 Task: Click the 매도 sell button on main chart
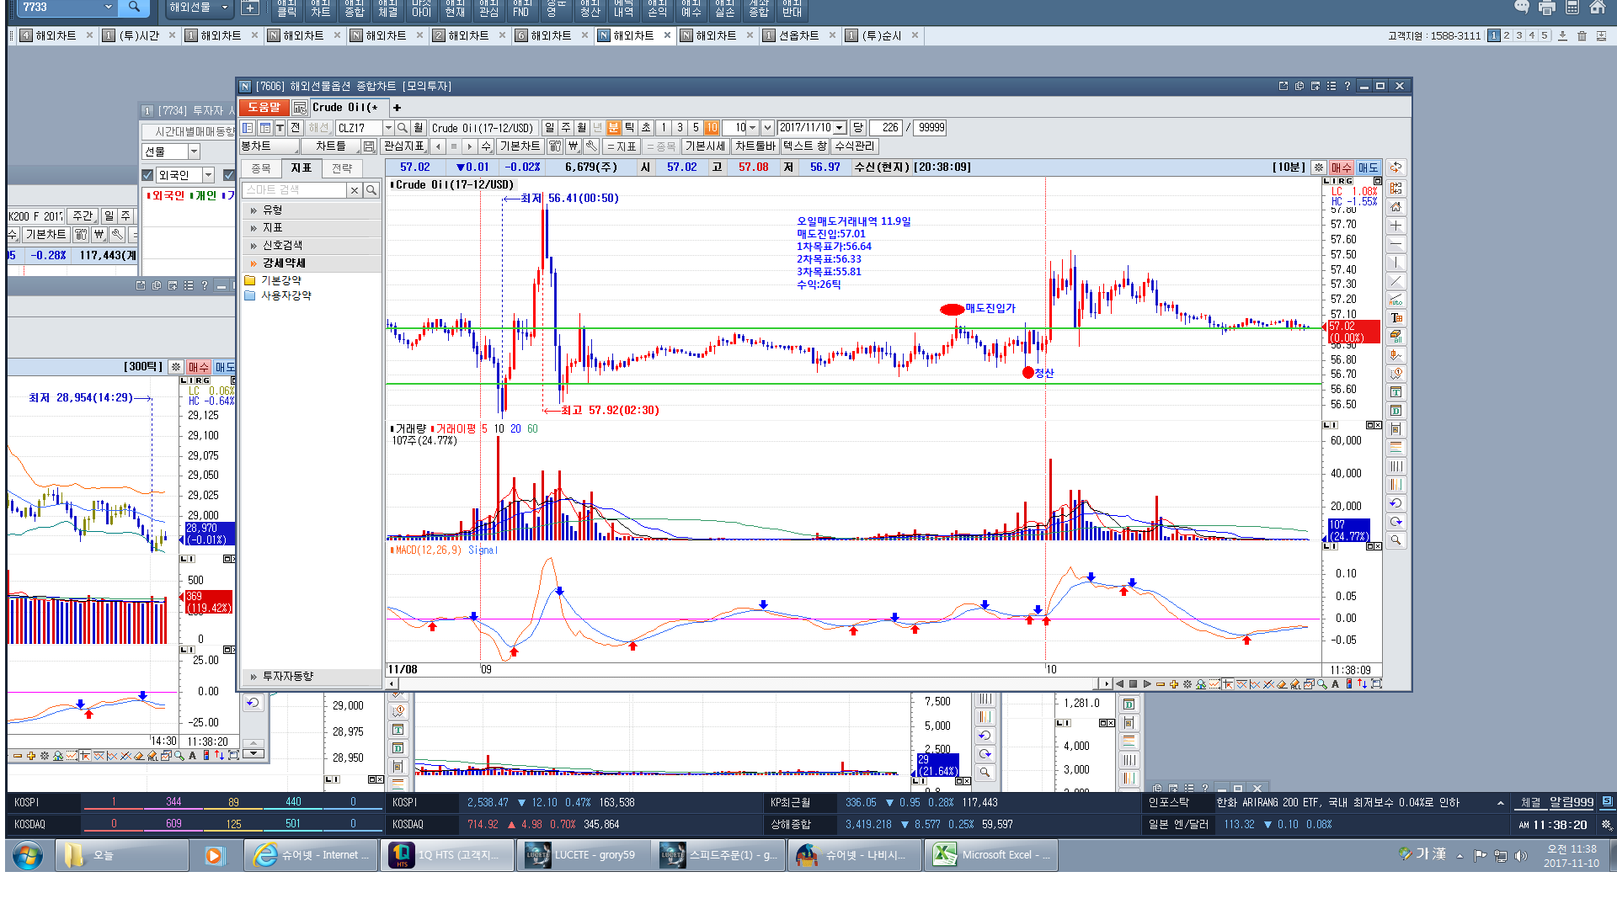pos(1368,167)
